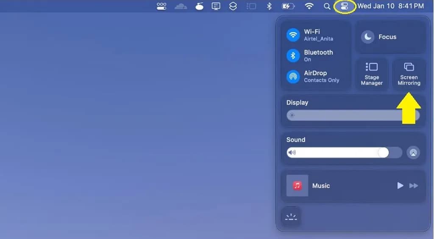Click the Wi-Fi menu bar icon
The height and width of the screenshot is (239, 434).
309,6
